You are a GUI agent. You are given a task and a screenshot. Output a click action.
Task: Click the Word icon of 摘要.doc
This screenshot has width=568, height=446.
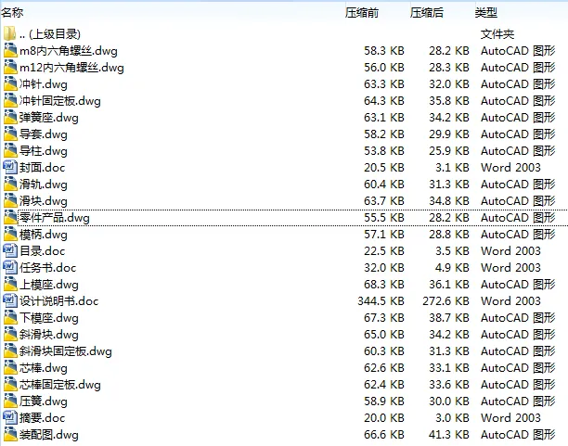tap(10, 417)
